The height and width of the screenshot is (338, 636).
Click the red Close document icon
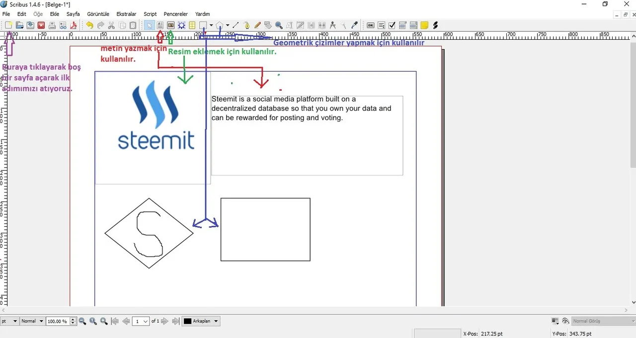[x=41, y=25]
